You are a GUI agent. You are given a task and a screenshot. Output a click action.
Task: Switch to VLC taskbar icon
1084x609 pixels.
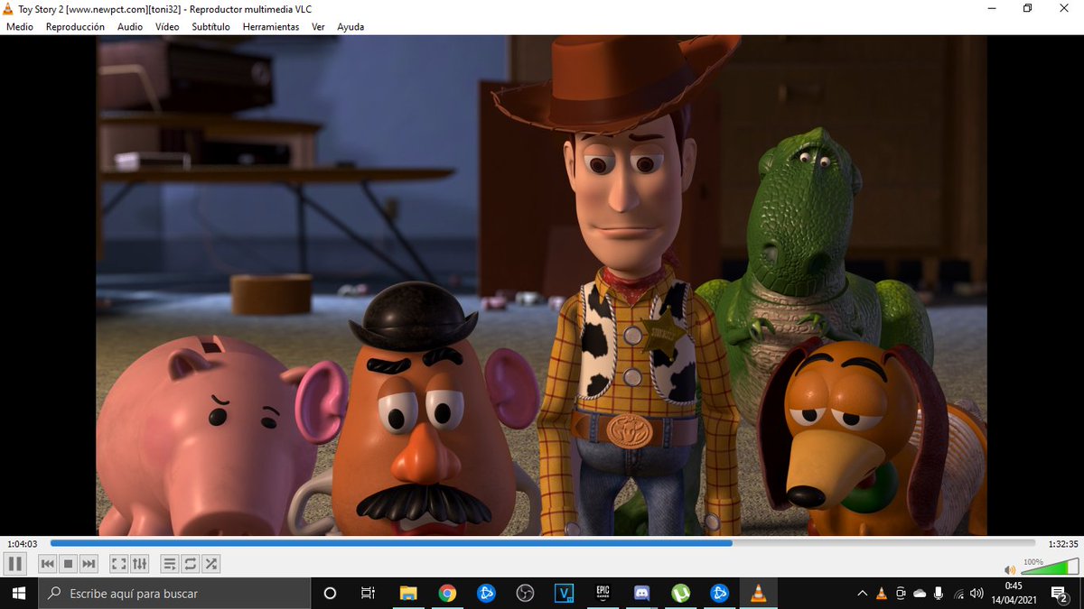pyautogui.click(x=759, y=593)
